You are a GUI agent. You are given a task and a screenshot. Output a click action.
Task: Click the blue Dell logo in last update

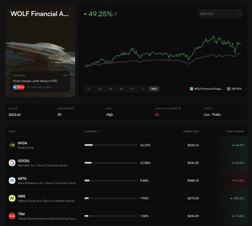(x=14, y=87)
